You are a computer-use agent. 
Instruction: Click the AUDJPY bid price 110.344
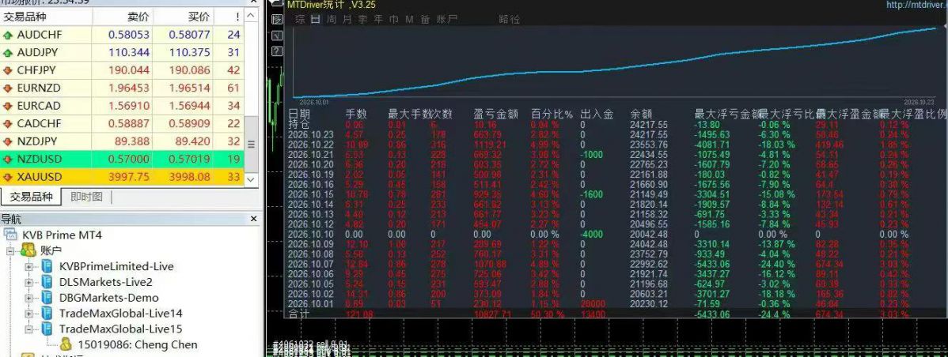(129, 53)
